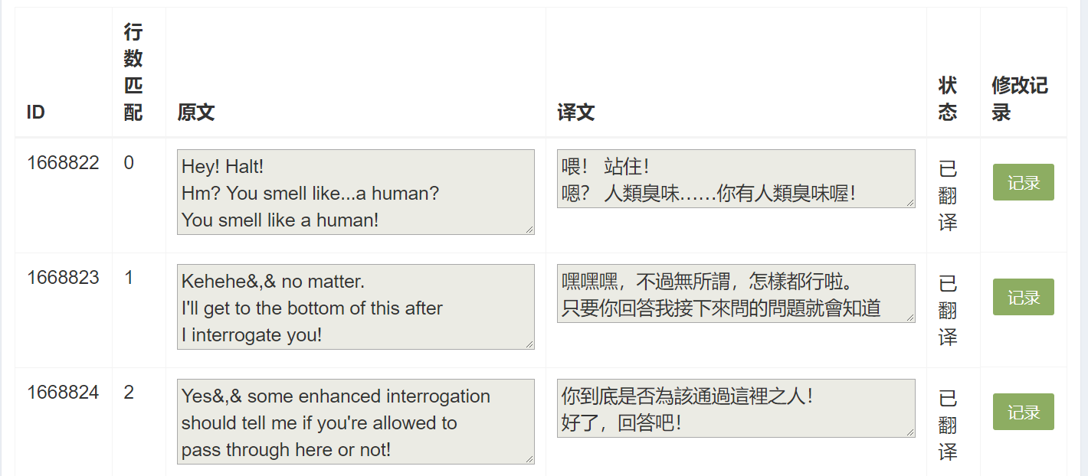Click resize corner of 'Kehehe' source box
The width and height of the screenshot is (1088, 476).
coord(529,344)
